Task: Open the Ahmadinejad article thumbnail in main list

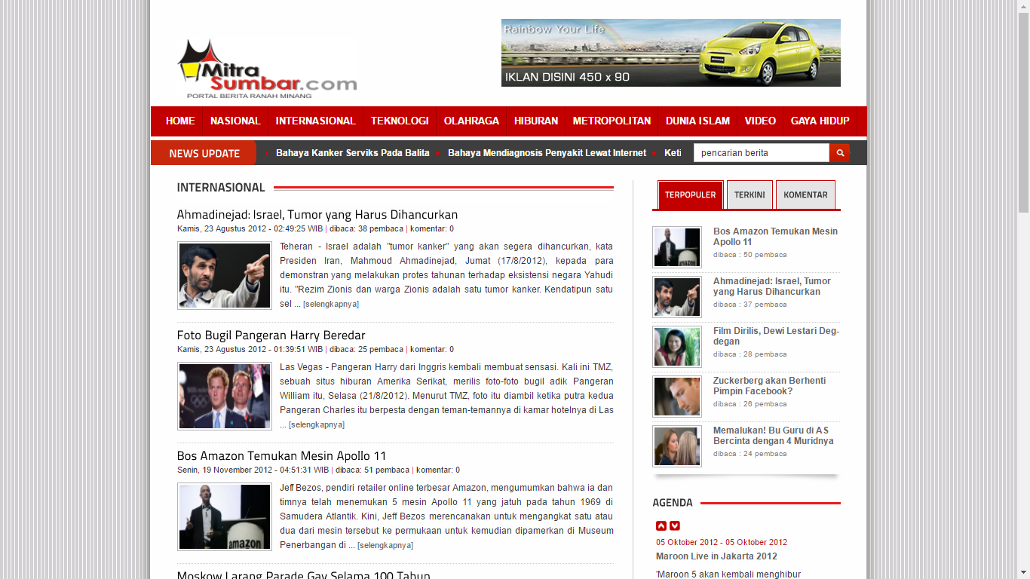Action: click(224, 275)
